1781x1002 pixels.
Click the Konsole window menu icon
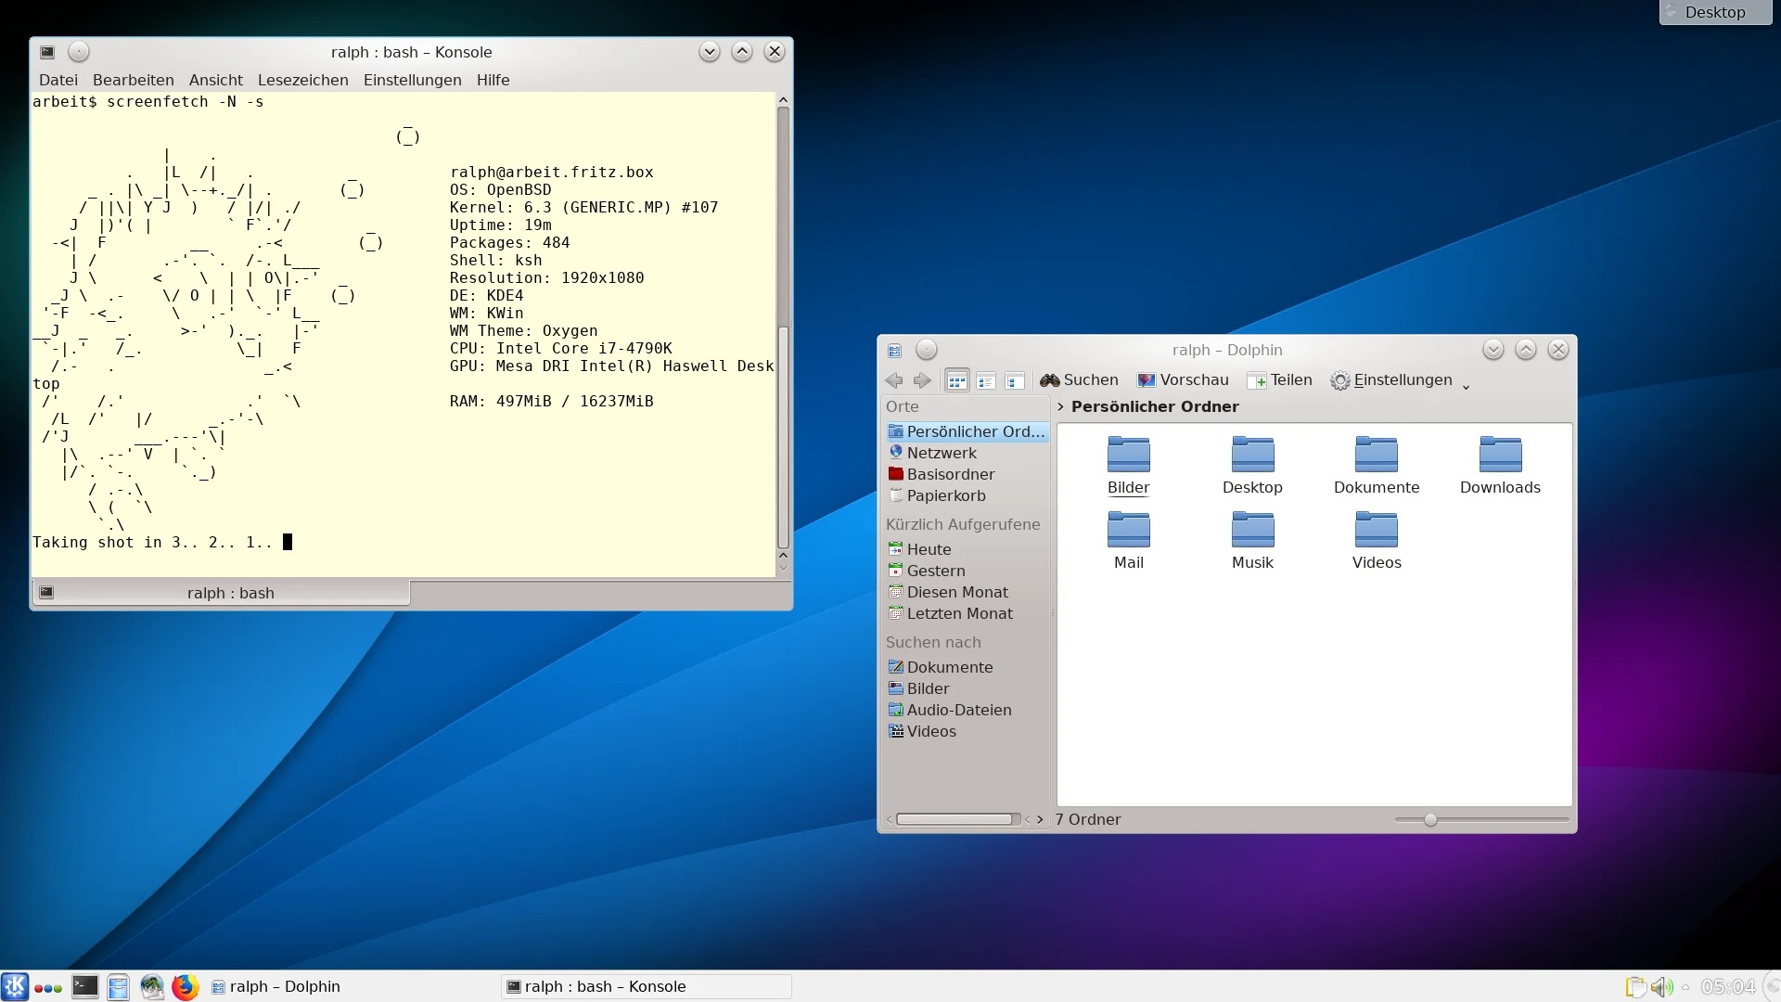coord(47,52)
